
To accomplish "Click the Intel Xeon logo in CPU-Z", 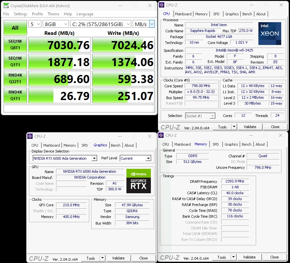I will pyautogui.click(x=270, y=34).
